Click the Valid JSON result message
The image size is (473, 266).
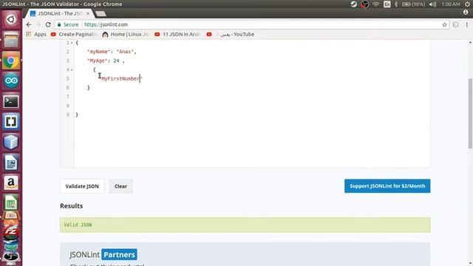click(78, 225)
